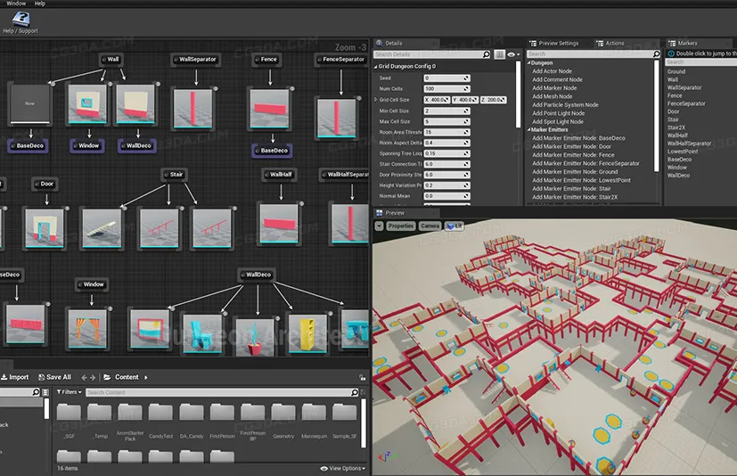Go back in Content Browser history

tap(84, 377)
